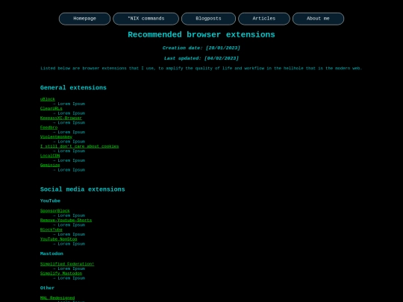
Task: Navigate to Blogposts
Action: pos(208,19)
